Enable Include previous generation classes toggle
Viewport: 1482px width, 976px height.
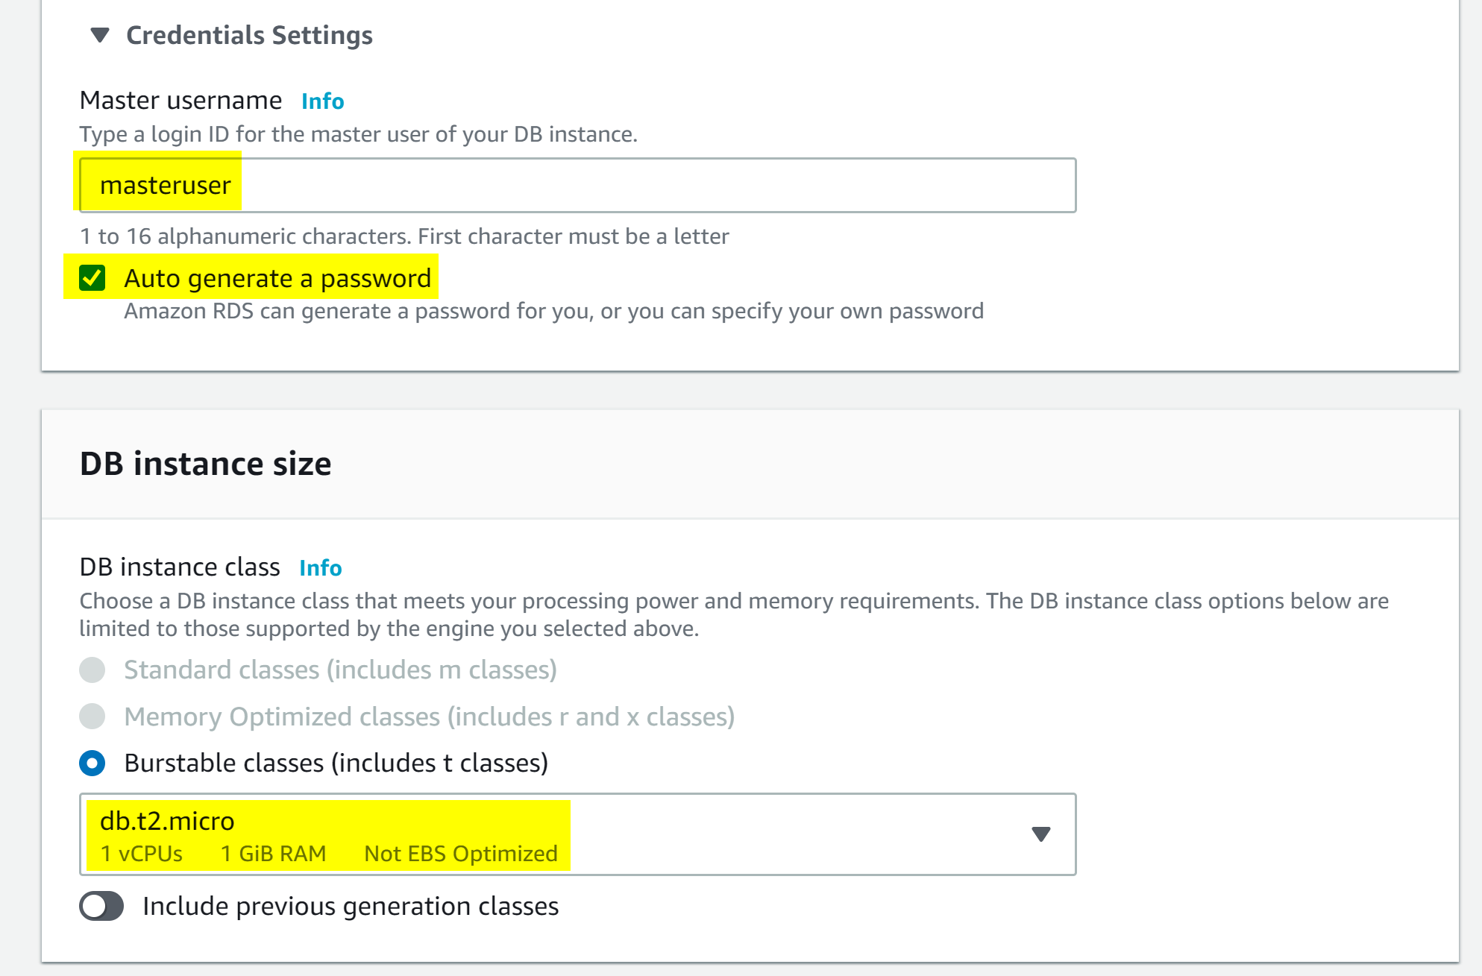click(x=101, y=907)
